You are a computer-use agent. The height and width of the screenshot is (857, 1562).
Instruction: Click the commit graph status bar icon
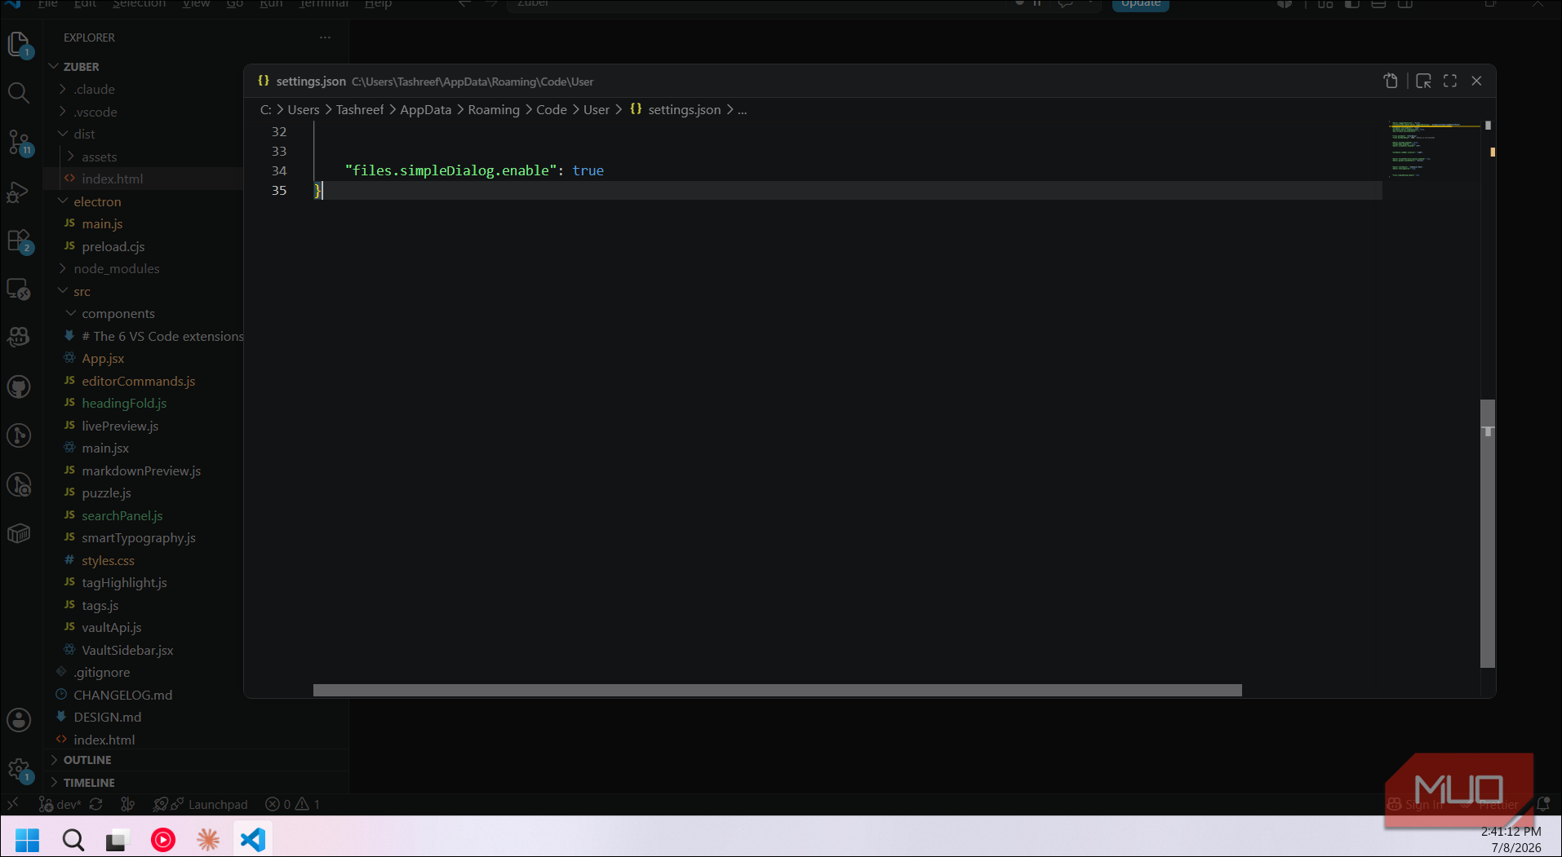coord(127,804)
